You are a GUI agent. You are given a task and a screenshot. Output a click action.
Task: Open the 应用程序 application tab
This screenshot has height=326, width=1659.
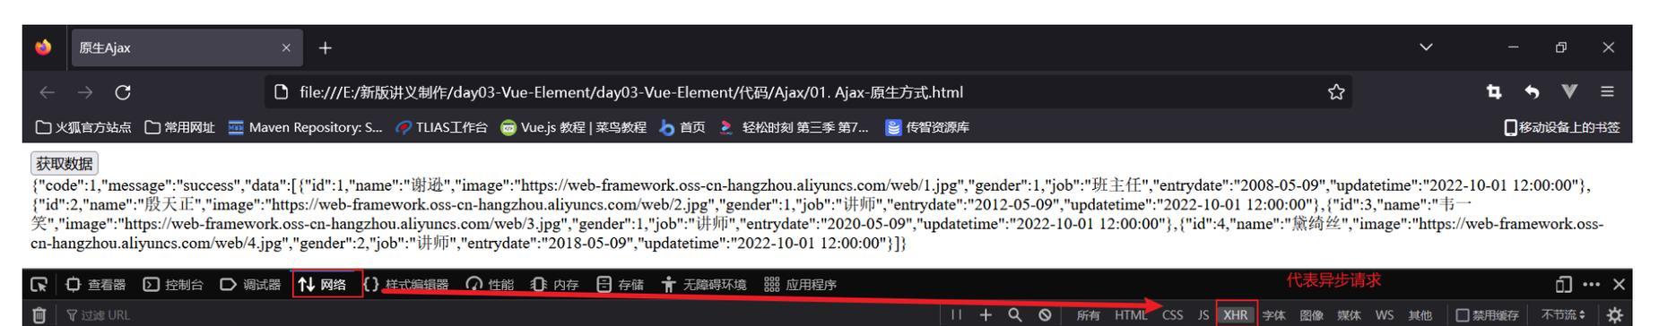(800, 285)
